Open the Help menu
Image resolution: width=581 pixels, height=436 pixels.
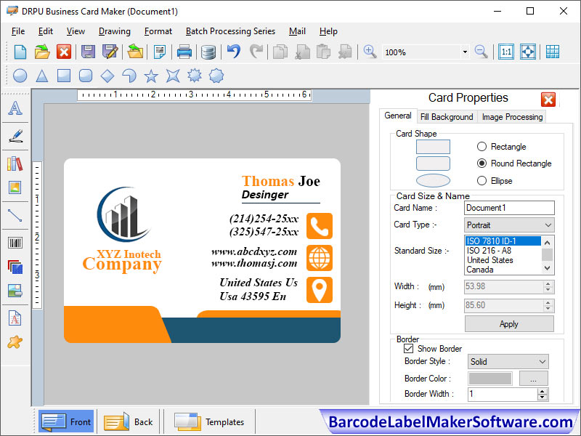coord(328,31)
